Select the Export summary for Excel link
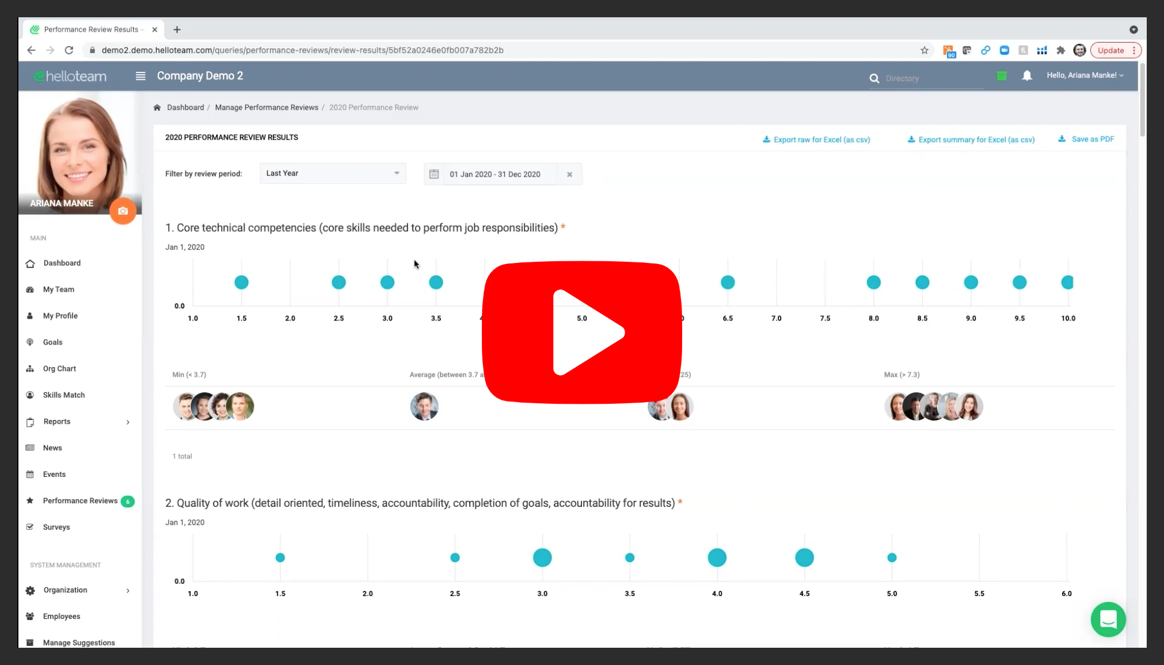 coord(971,139)
